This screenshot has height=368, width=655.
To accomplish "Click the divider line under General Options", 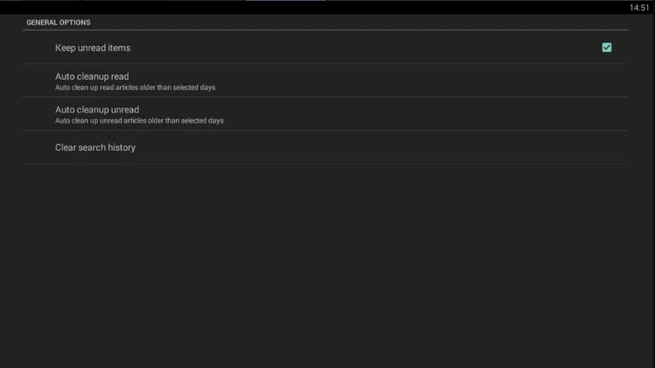I will pos(324,31).
